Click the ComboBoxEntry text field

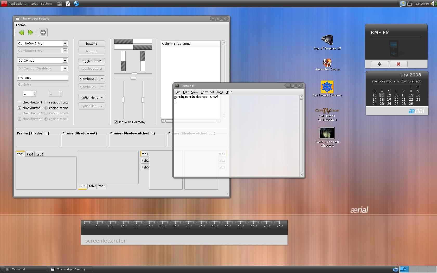point(40,43)
